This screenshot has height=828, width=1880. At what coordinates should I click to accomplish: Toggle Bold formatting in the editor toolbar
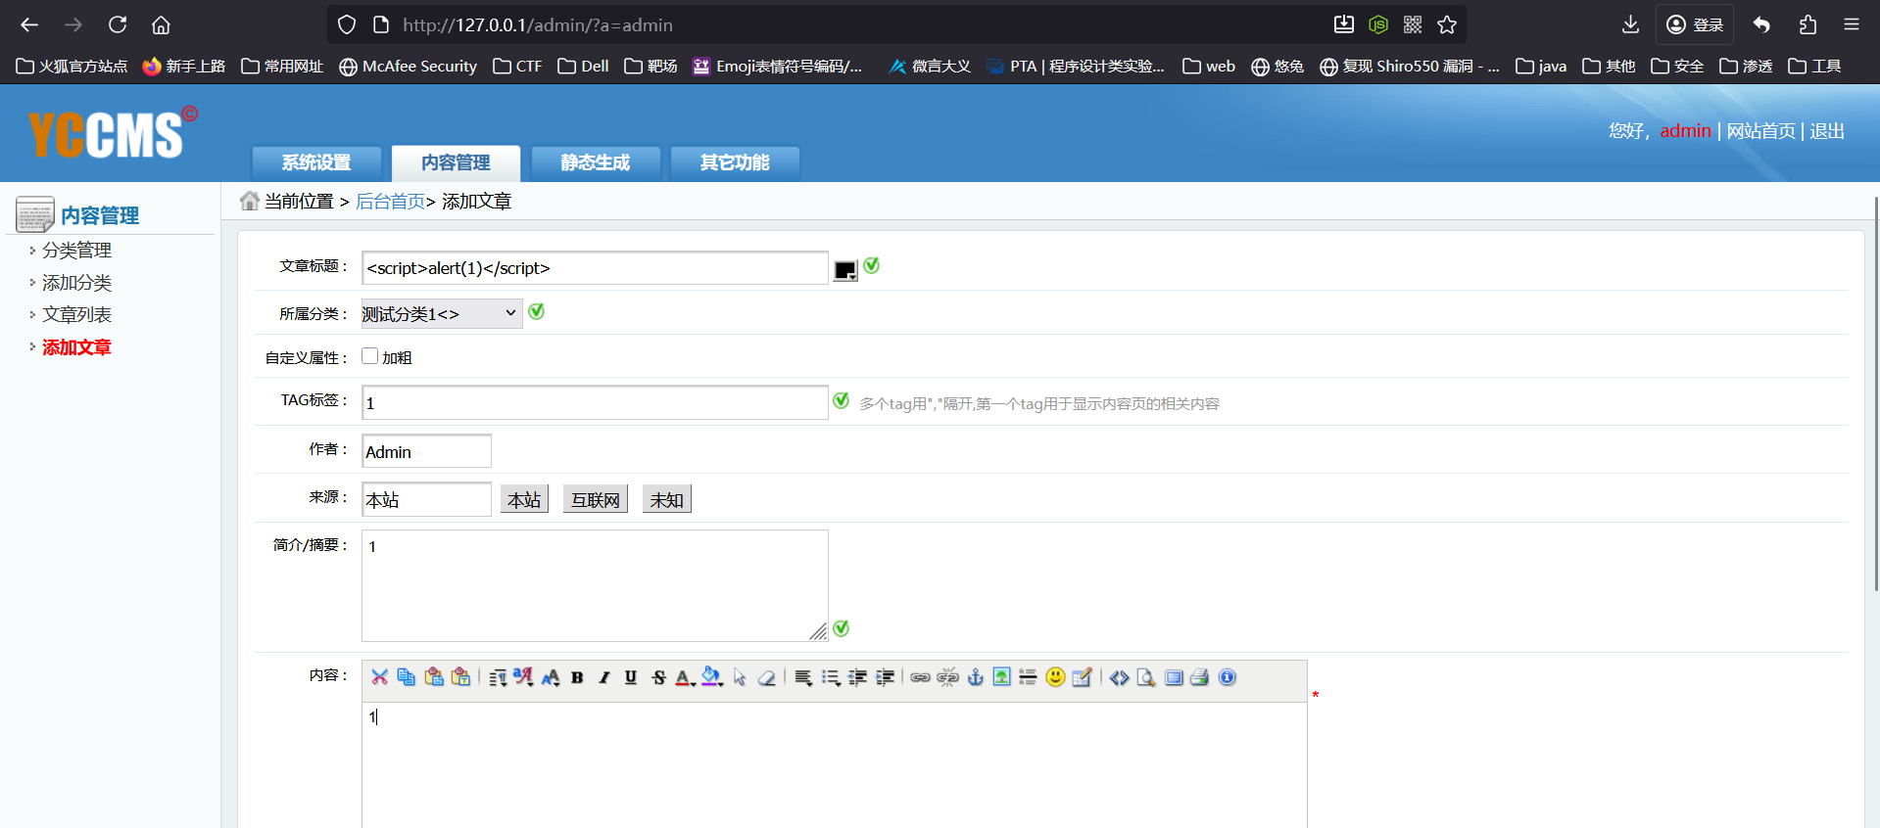click(577, 677)
